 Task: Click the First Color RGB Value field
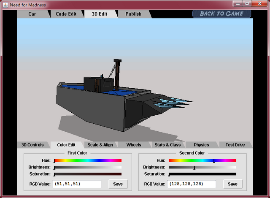tap(77, 184)
